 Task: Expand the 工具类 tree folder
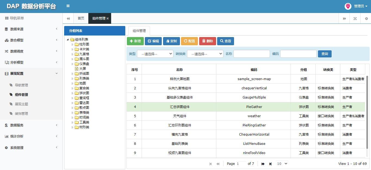(73, 122)
